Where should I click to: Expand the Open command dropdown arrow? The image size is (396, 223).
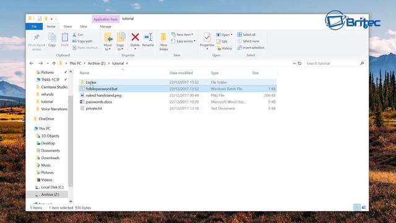[x=231, y=35]
